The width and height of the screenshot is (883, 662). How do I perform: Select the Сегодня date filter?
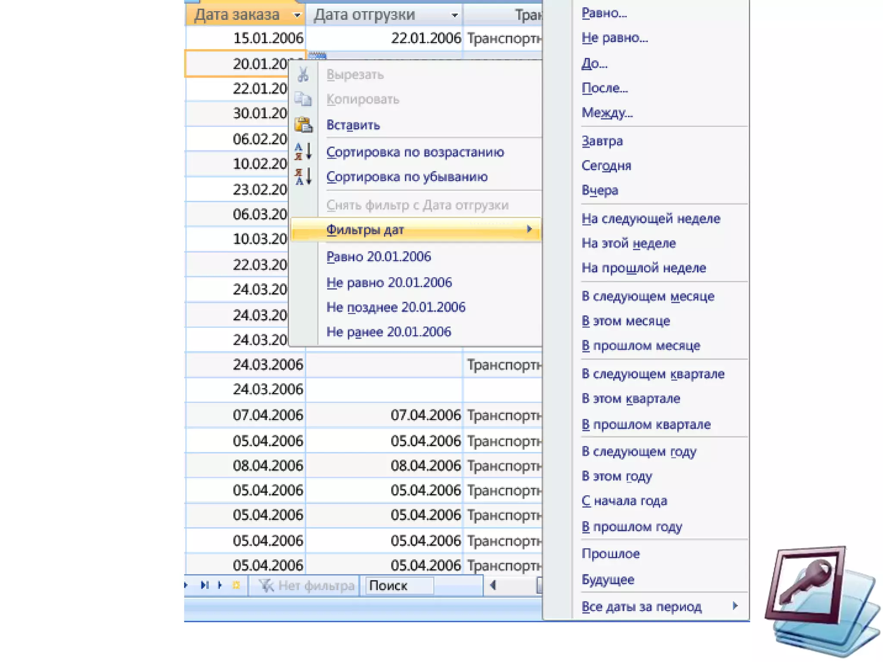(x=606, y=166)
